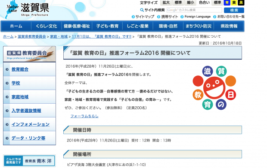
Task: Click the （参加無料）（定員200名） line
Action: [x=126, y=108]
